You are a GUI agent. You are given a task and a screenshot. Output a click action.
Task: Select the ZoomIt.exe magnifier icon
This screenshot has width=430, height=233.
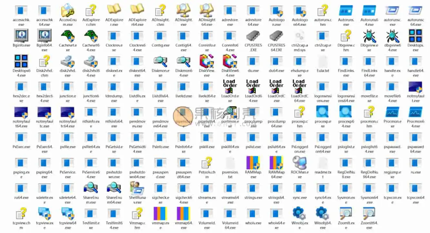tap(346, 214)
